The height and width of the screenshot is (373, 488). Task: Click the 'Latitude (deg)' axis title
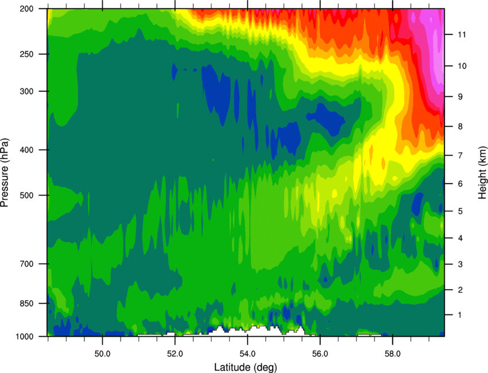click(246, 367)
